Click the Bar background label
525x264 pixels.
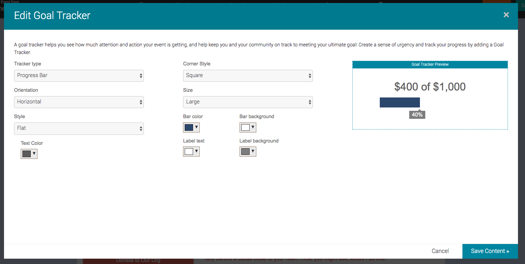click(257, 116)
